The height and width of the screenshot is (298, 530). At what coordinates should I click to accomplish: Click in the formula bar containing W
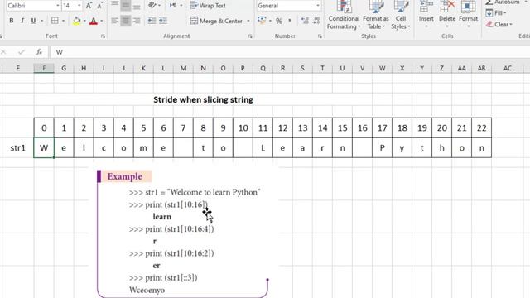(290, 52)
